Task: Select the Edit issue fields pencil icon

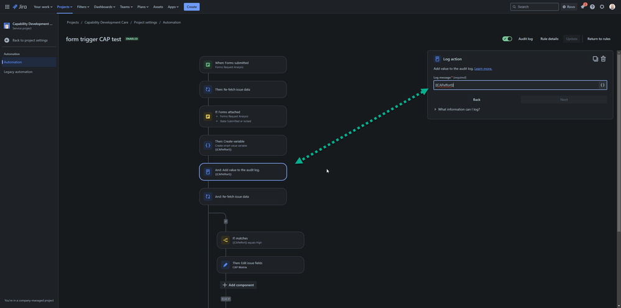Action: (x=225, y=265)
